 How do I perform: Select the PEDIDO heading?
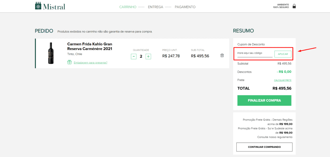pos(44,31)
